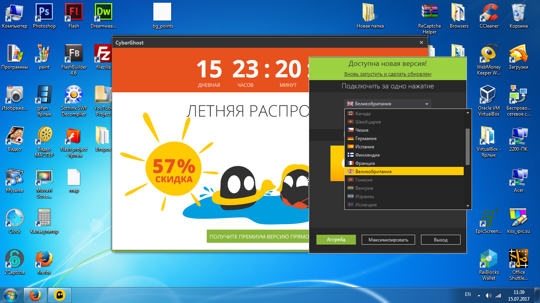Click the Максимизировать button
Image resolution: width=540 pixels, height=303 pixels.
[388, 239]
